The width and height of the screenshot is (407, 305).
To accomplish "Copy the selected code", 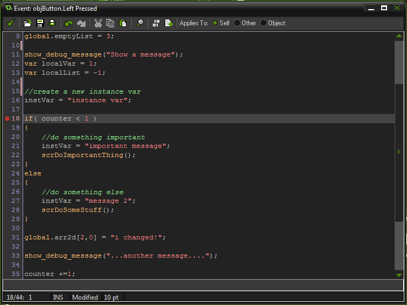I will (x=110, y=23).
